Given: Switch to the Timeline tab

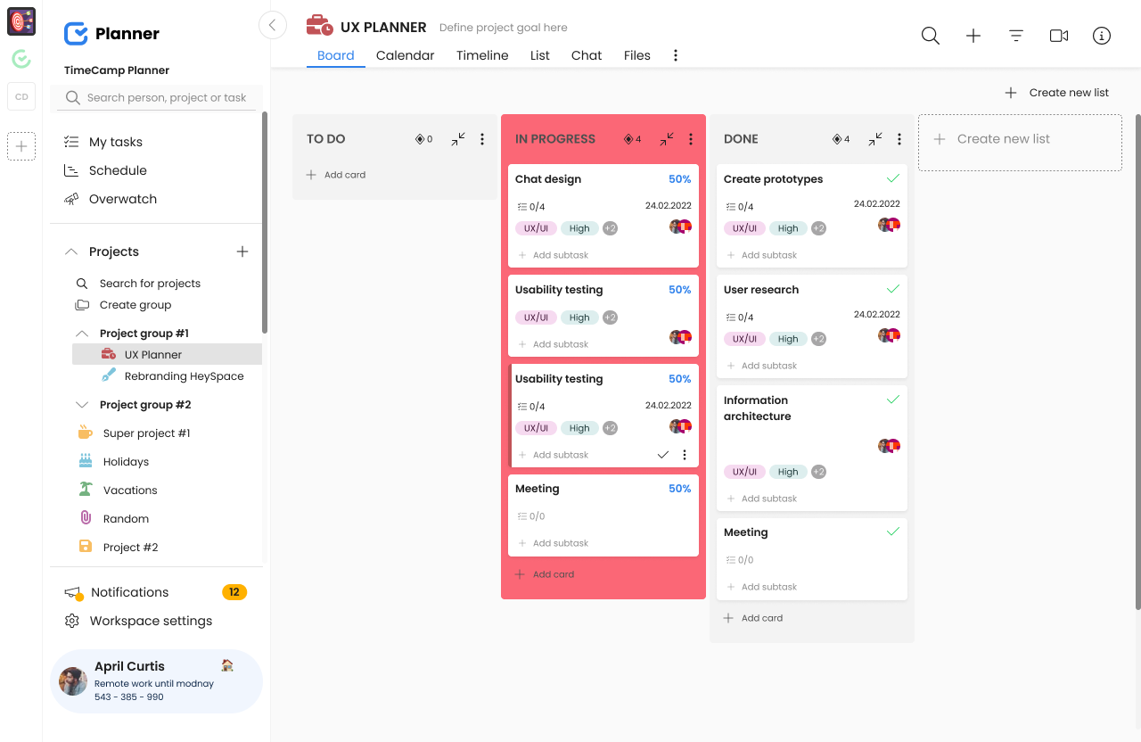Looking at the screenshot, I should click(x=482, y=55).
